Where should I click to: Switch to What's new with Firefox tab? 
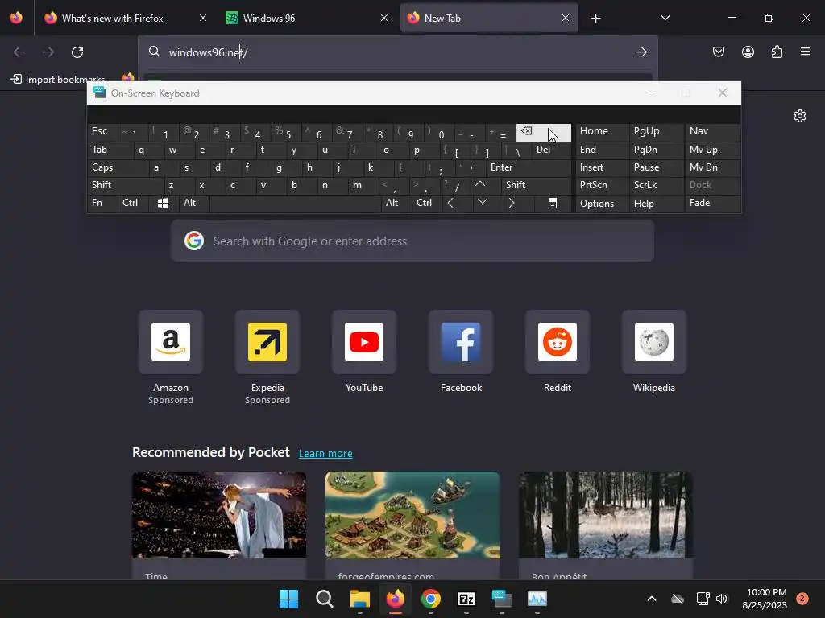click(x=125, y=19)
